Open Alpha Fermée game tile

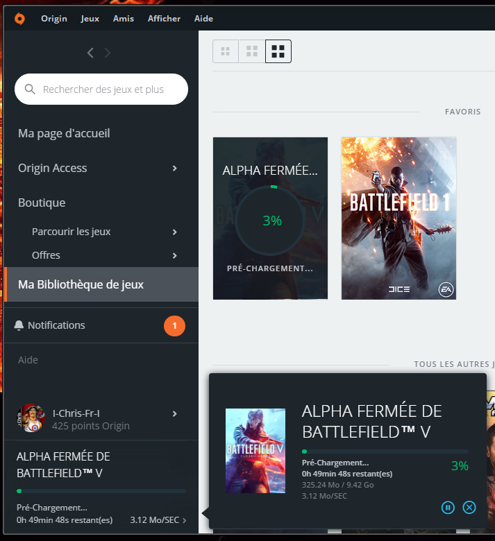click(271, 218)
